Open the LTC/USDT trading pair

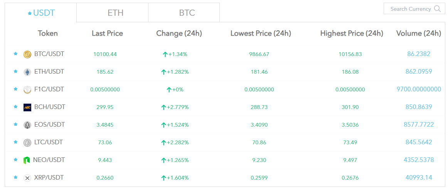pyautogui.click(x=49, y=142)
